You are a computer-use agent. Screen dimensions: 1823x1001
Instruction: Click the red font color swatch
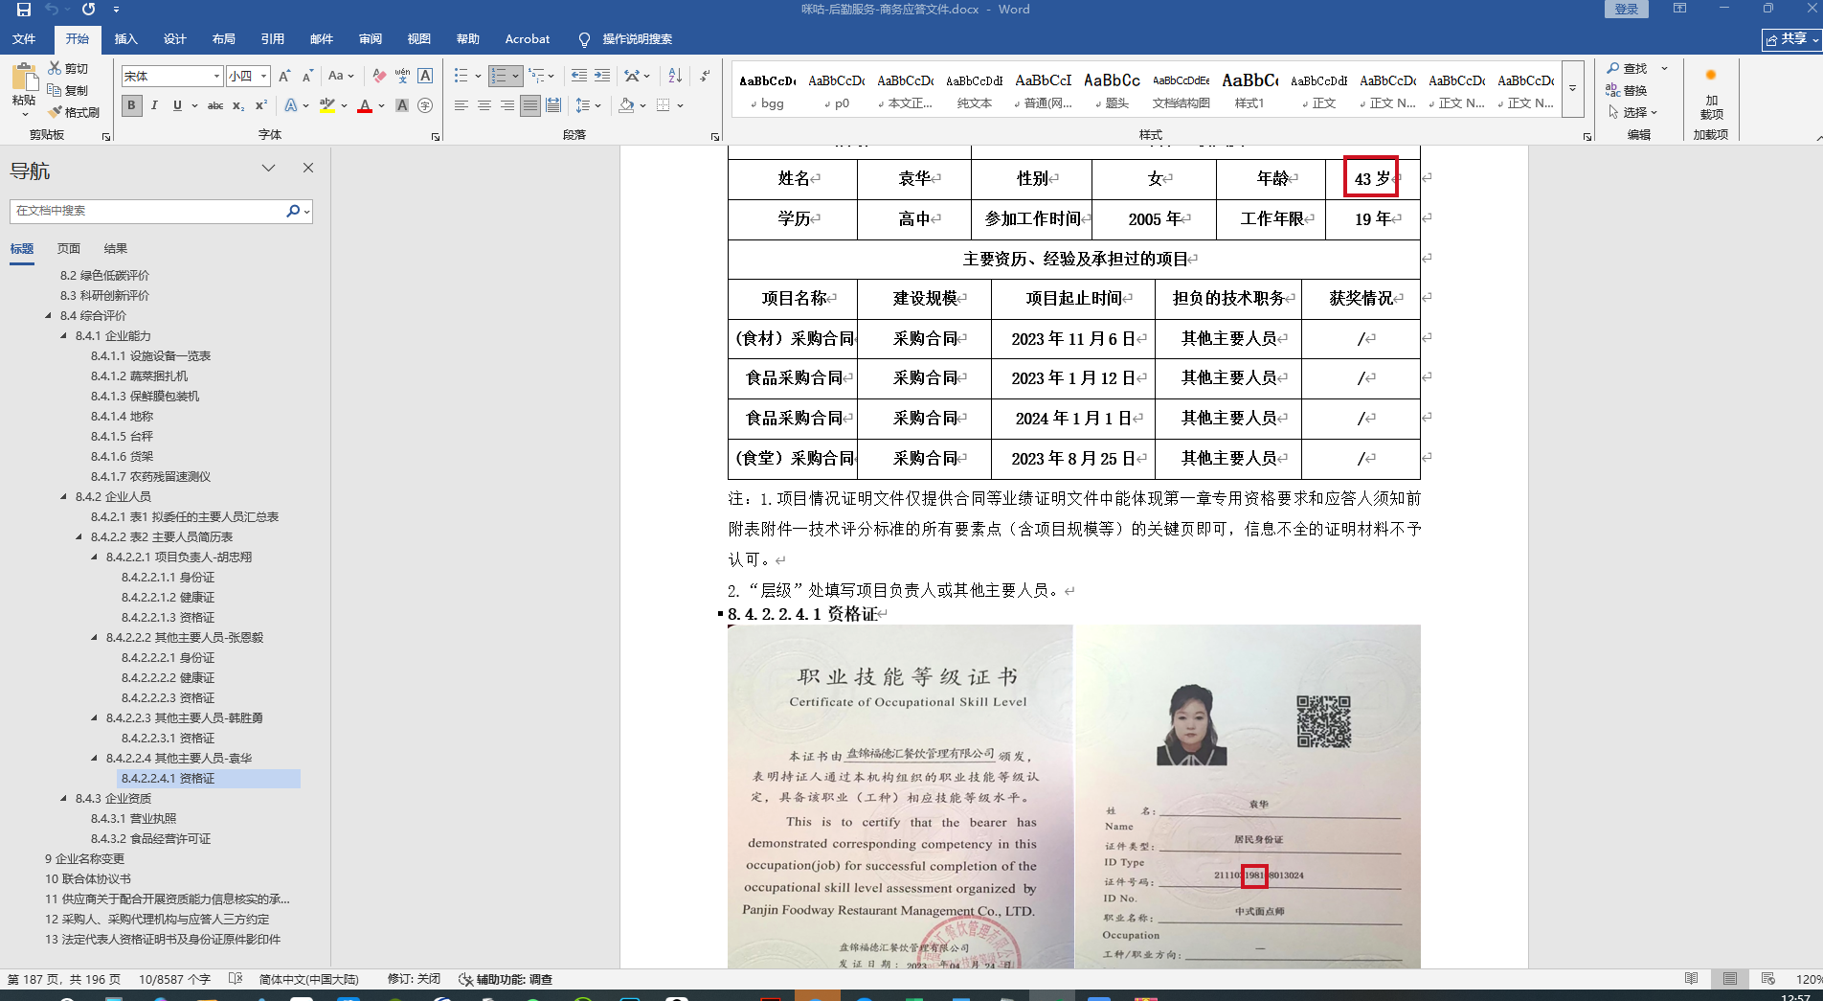pyautogui.click(x=365, y=105)
